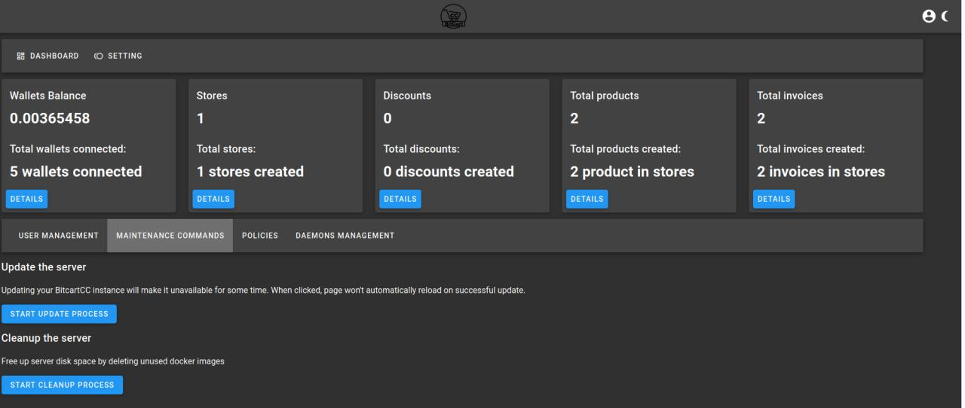Click the Dashboard grid icon

coord(21,56)
